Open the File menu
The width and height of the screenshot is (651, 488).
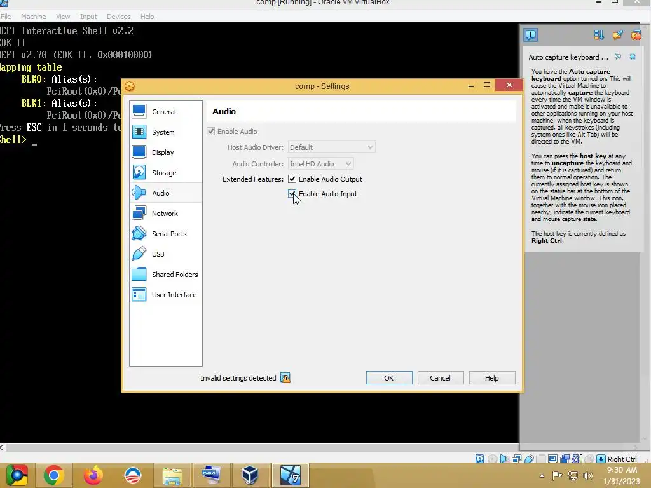6,17
